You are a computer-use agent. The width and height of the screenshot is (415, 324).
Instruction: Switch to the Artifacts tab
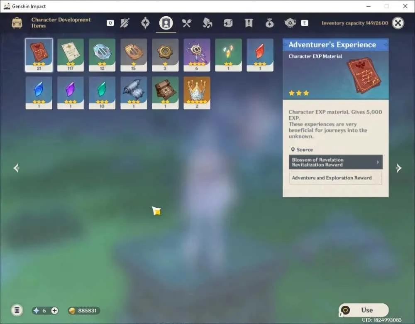coord(145,23)
